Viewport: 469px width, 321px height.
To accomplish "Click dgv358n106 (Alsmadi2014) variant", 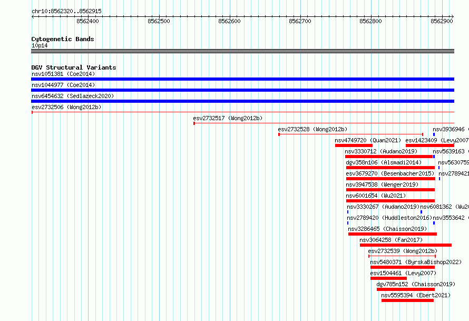I will tap(384, 162).
